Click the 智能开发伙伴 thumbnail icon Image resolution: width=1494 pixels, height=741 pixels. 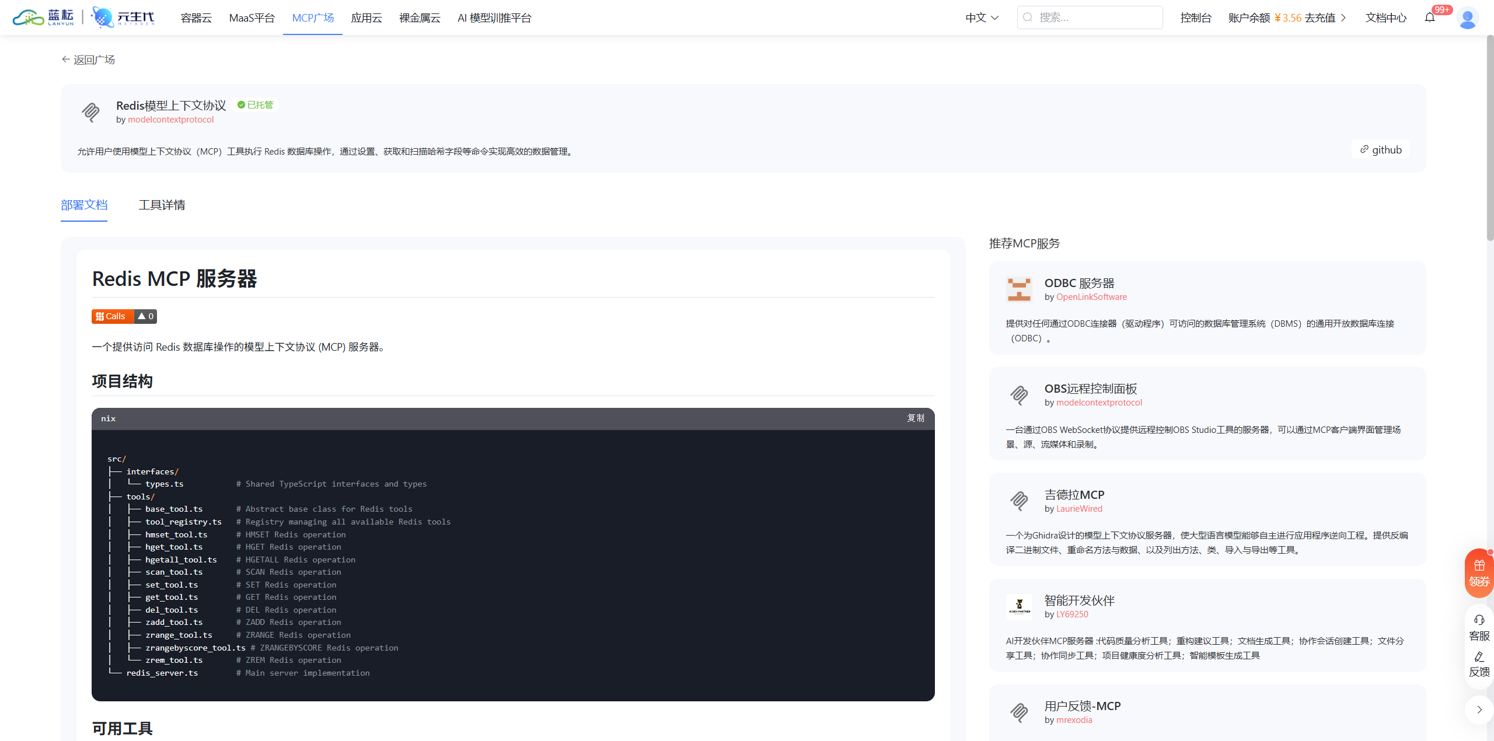[1019, 606]
